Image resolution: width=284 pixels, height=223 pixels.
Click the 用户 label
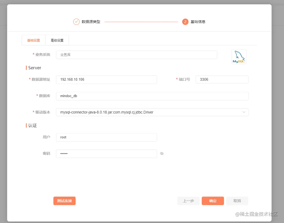(46, 137)
